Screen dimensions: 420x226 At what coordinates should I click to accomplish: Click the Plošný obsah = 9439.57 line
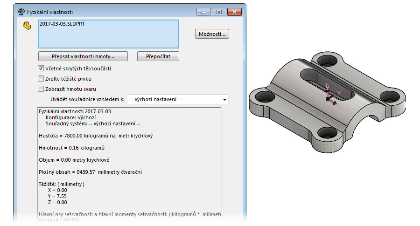[90, 172]
